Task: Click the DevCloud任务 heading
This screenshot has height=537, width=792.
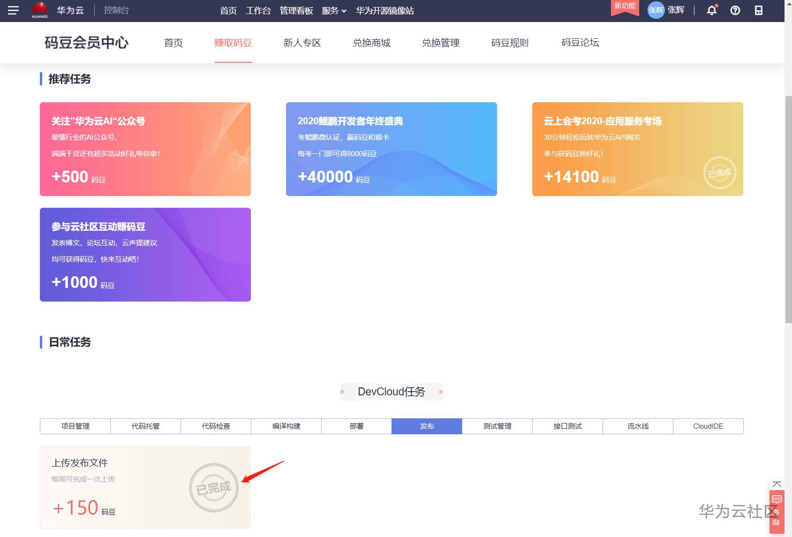Action: 392,392
